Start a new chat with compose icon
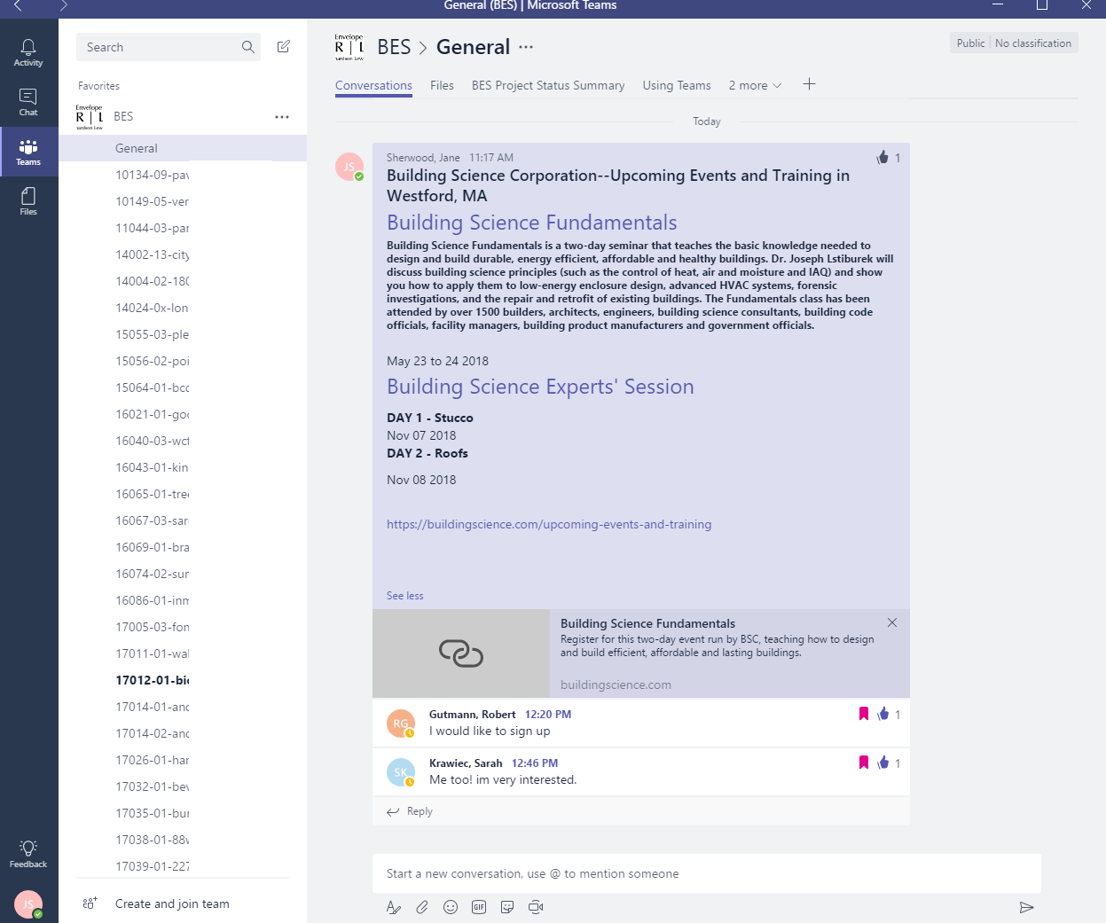 [284, 46]
